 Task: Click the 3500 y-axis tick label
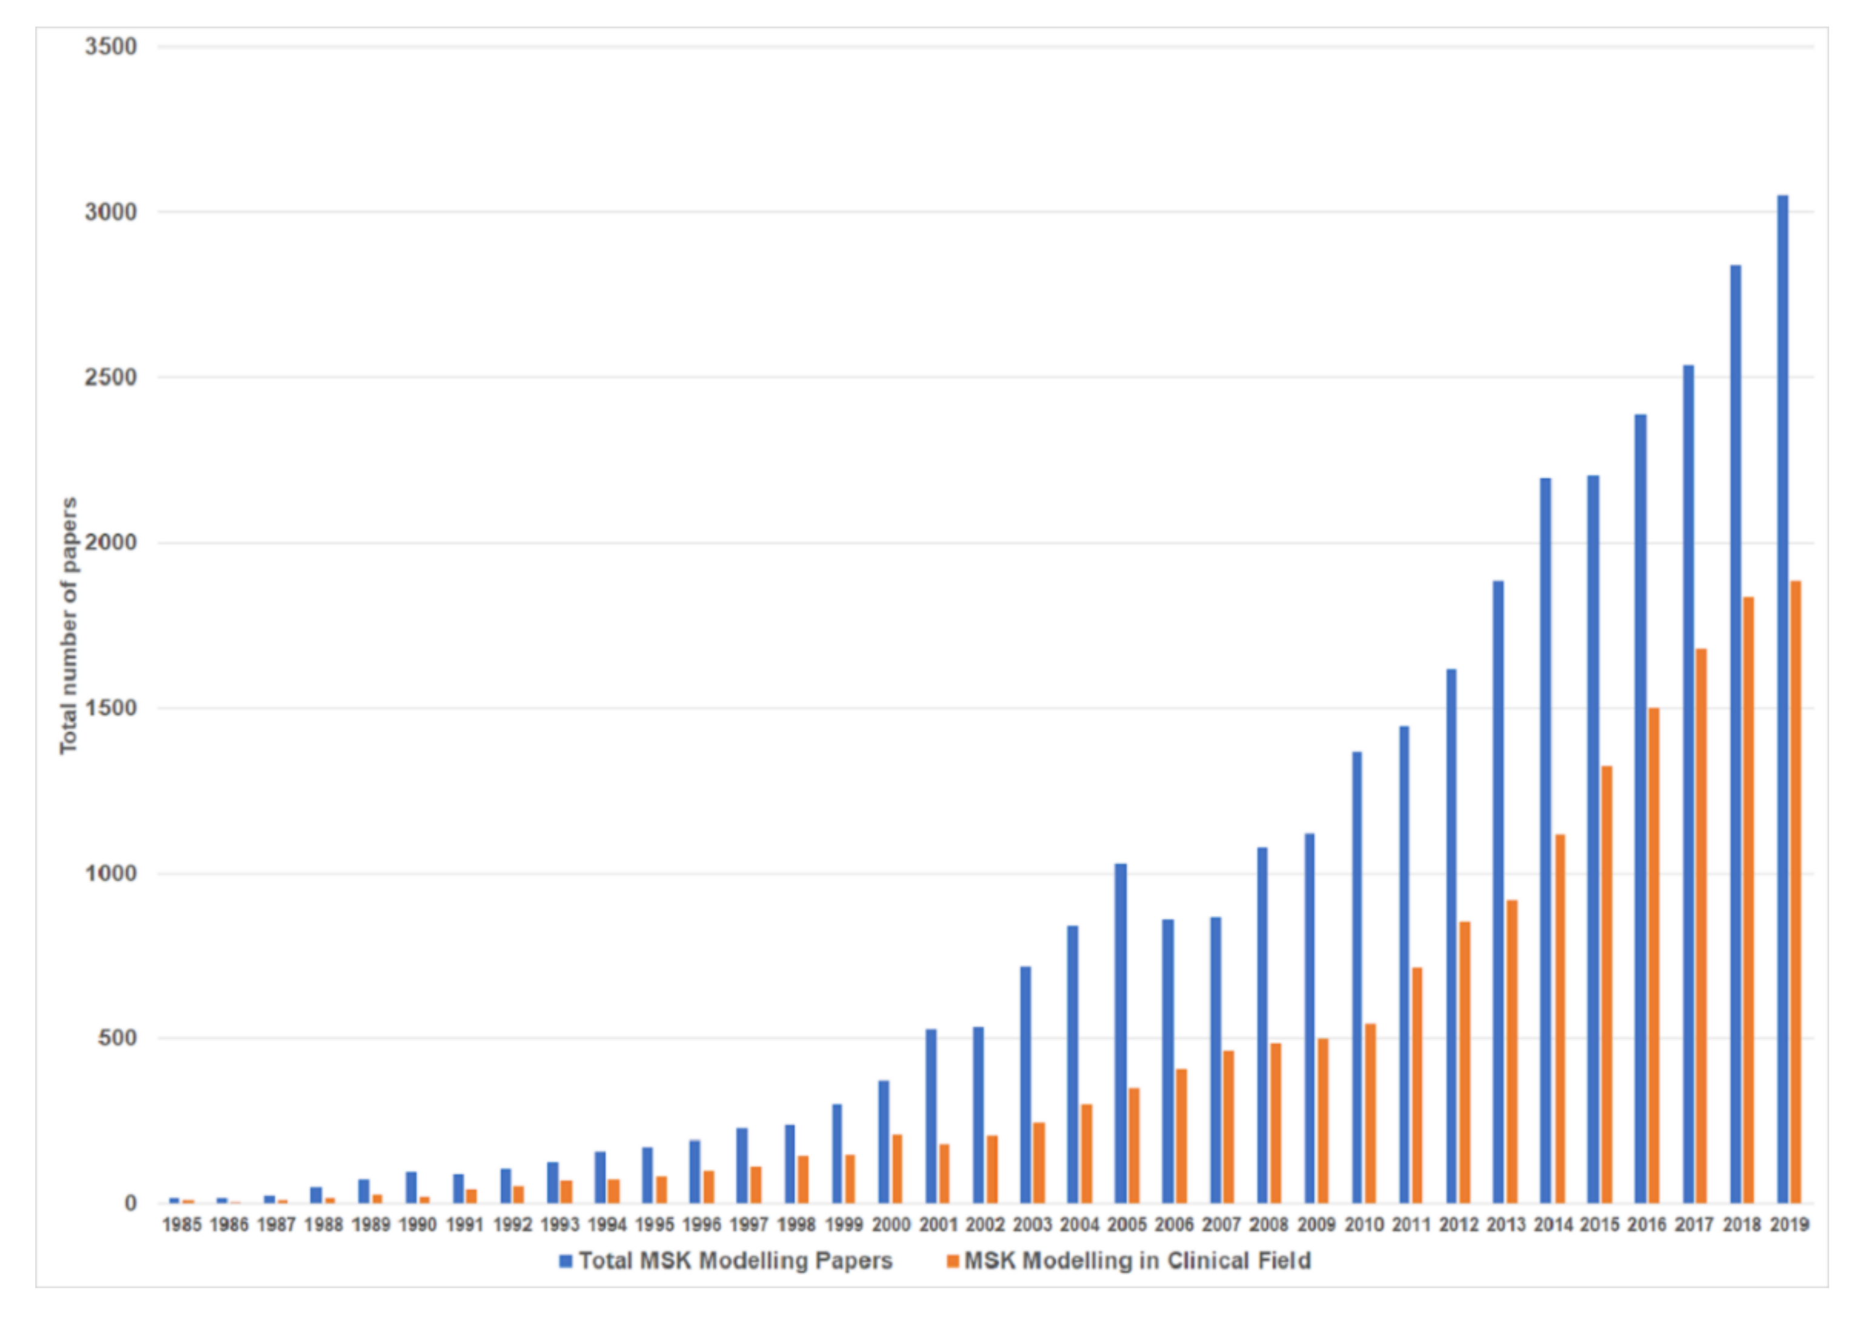pyautogui.click(x=110, y=46)
